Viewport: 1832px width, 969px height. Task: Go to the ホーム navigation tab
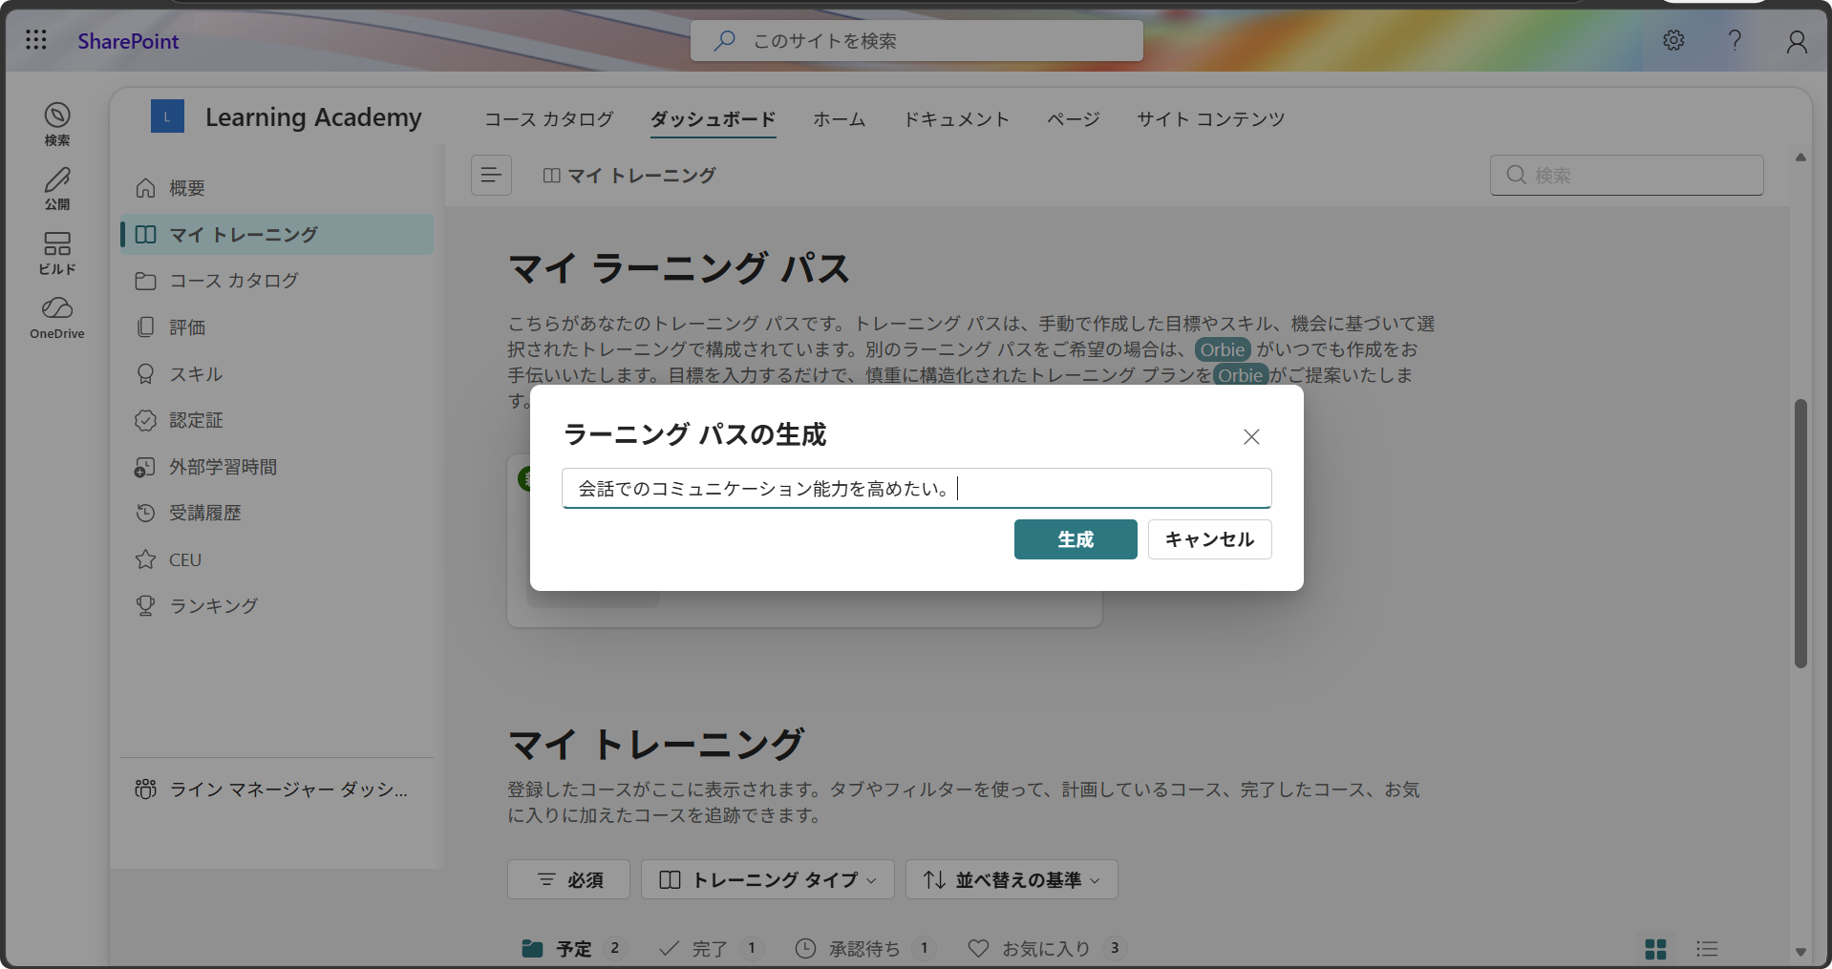click(840, 119)
